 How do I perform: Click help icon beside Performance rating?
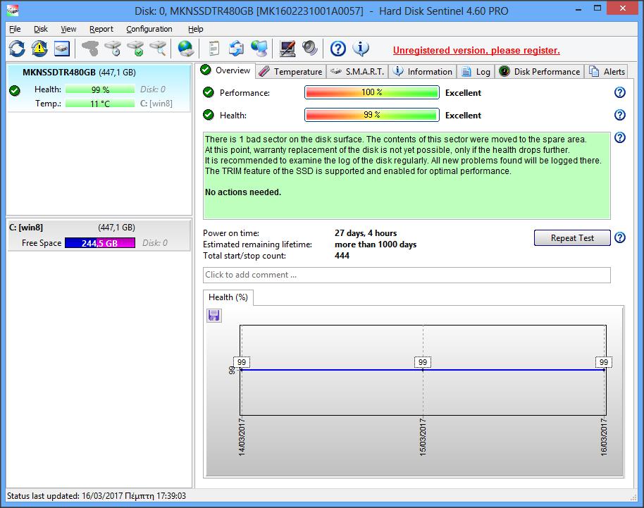point(620,92)
